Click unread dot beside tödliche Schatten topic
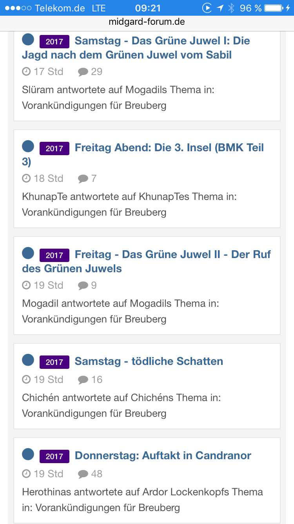This screenshot has height=524, width=294. click(28, 360)
